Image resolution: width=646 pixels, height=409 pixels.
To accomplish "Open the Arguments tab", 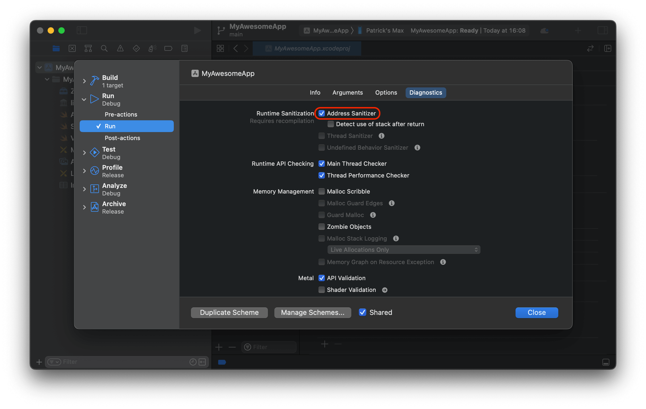I will (347, 93).
